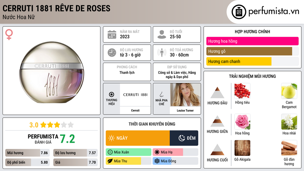Click the sun icon next to Mùa Hạ
The width and height of the screenshot is (304, 171).
[157, 152]
